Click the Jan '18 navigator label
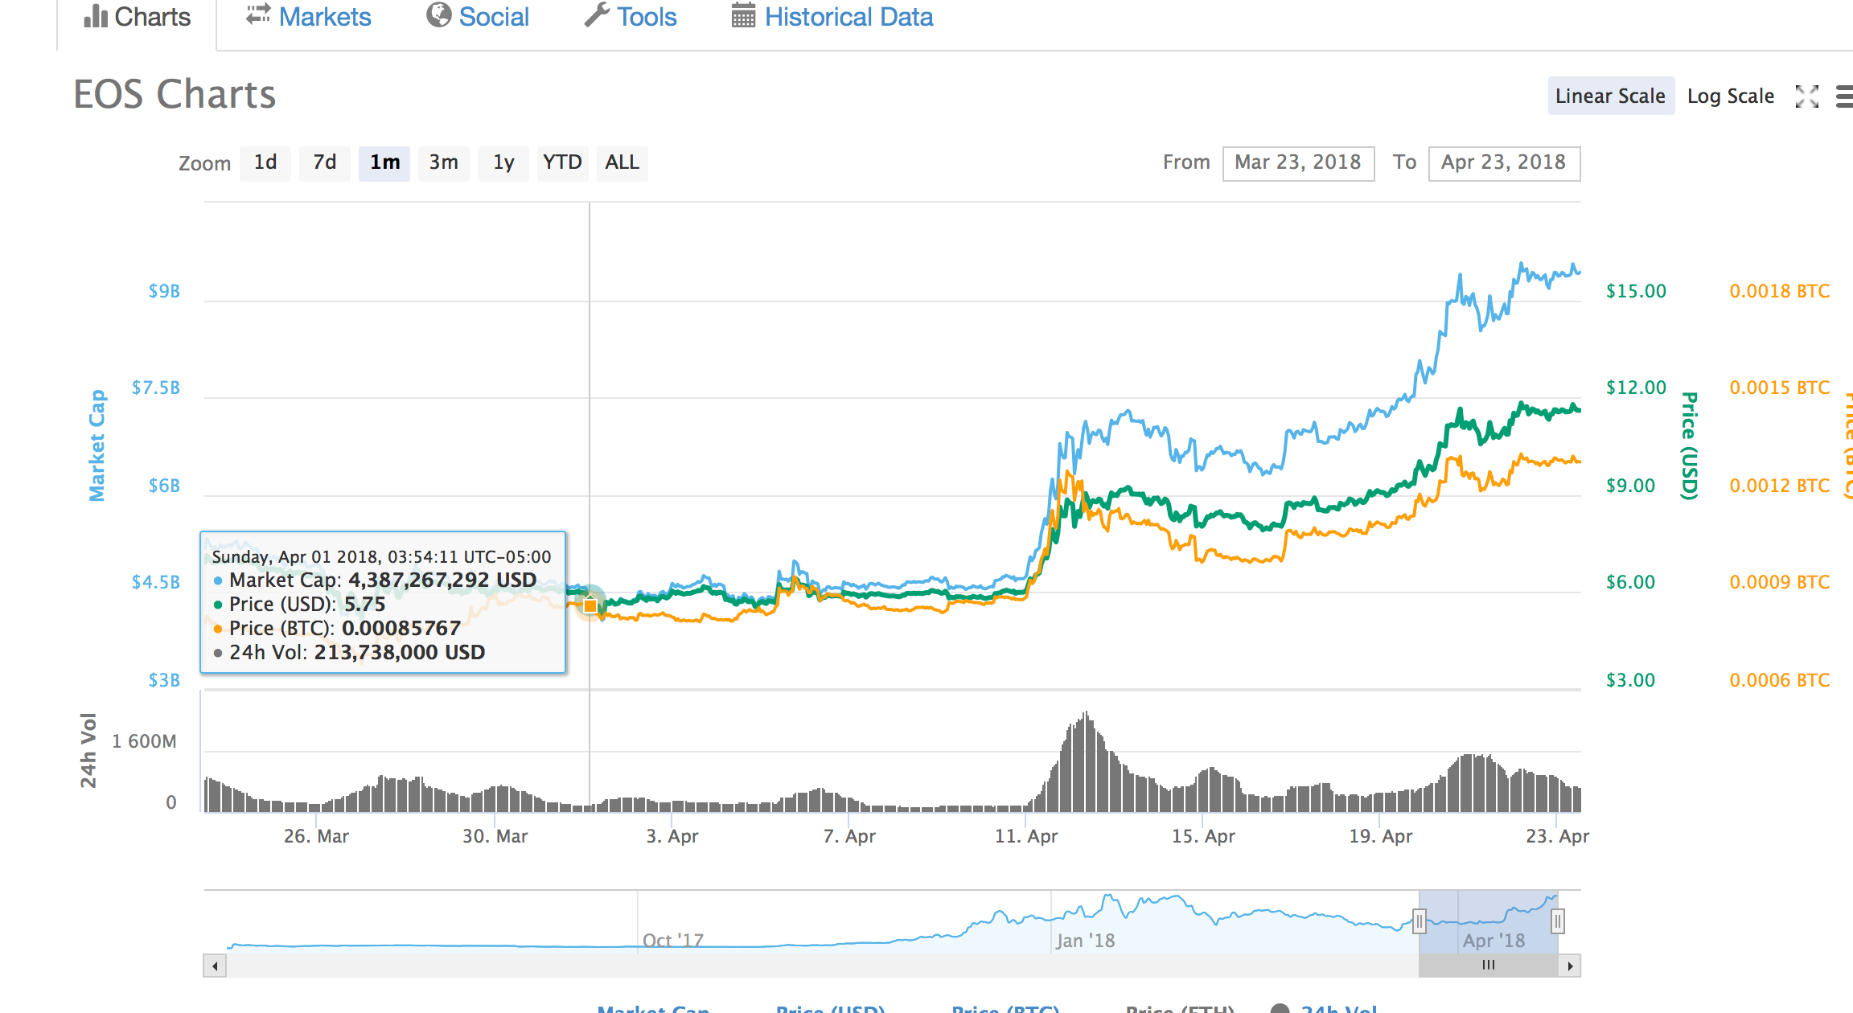 coord(1085,940)
